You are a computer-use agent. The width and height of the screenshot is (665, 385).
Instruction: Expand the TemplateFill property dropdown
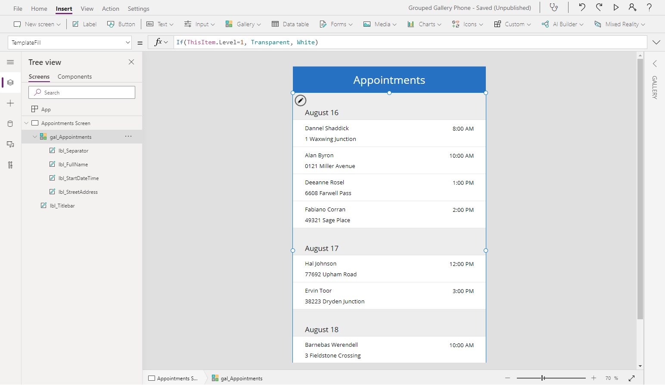(126, 42)
